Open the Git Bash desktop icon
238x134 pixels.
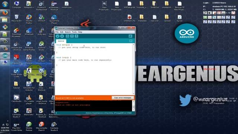pos(41,58)
